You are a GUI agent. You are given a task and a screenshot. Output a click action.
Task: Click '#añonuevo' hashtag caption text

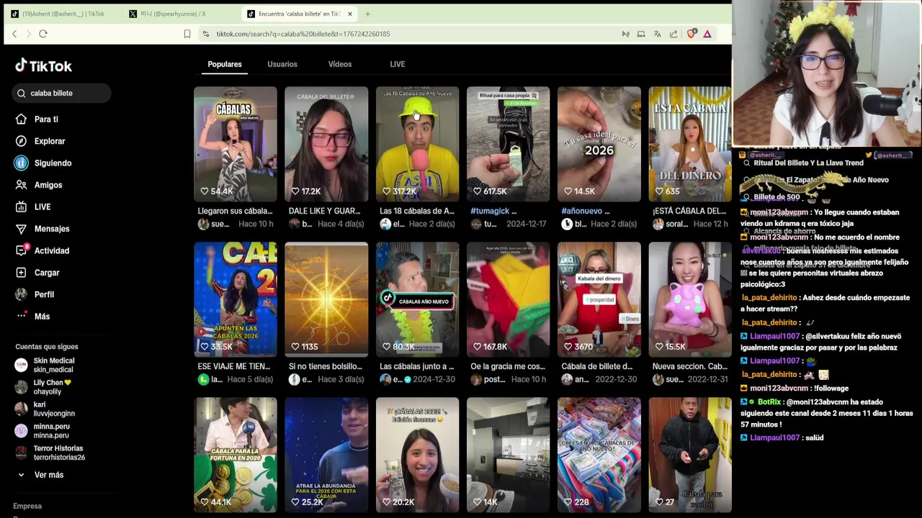point(581,211)
